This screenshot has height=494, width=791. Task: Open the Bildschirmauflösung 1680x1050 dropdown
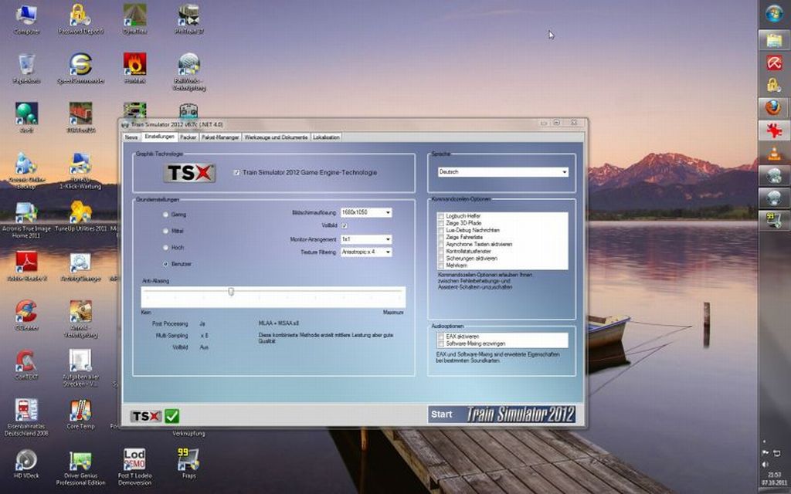366,213
